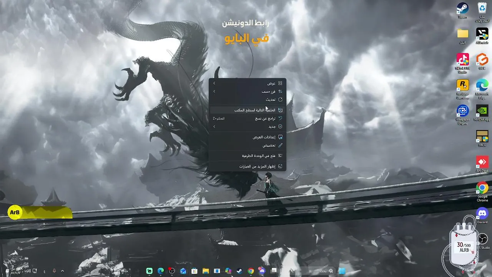Launch the AISnatch desktop shortcut
The width and height of the screenshot is (492, 277).
tap(482, 36)
